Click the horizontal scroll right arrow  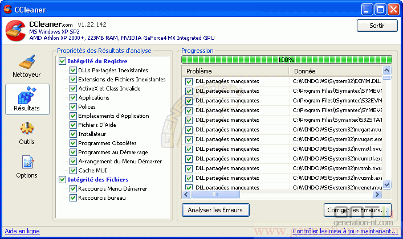click(377, 195)
